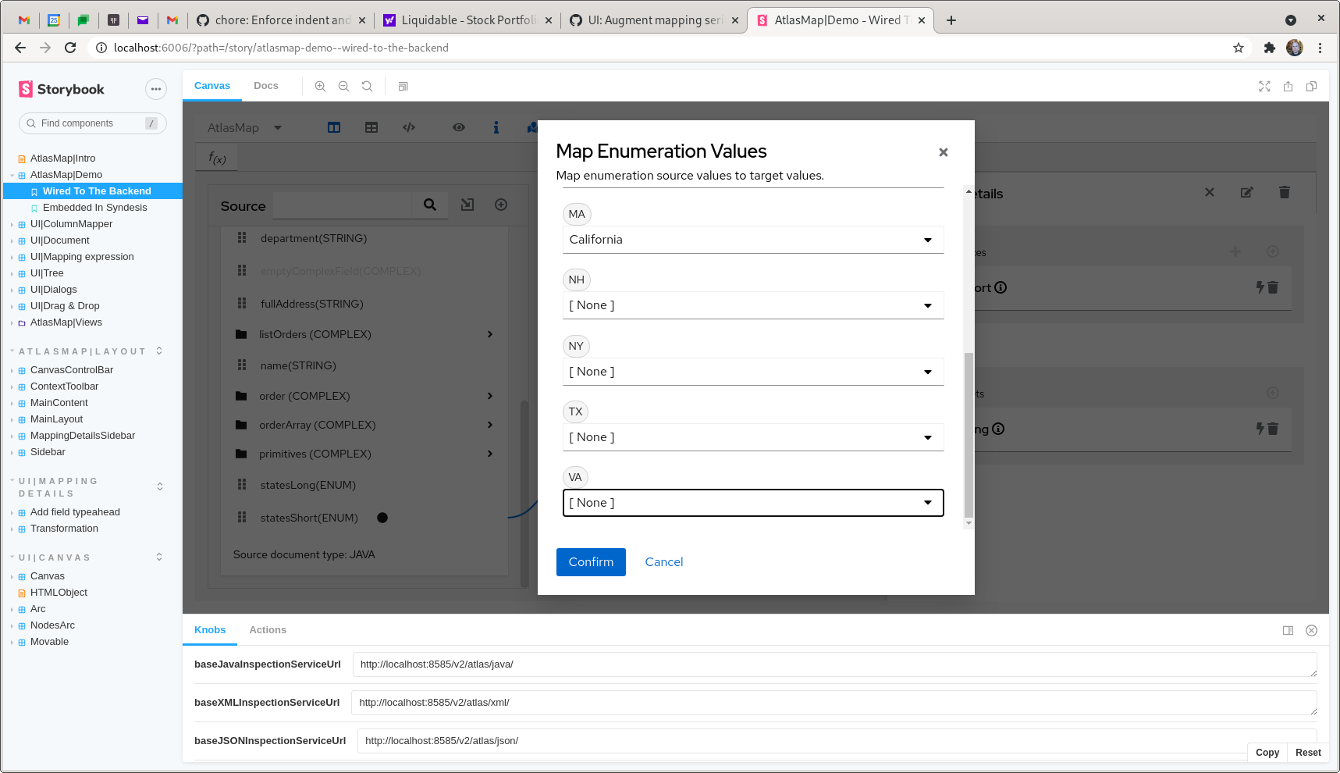Screen dimensions: 1340x773
Task: Toggle mapping preview with the eye icon
Action: point(459,127)
